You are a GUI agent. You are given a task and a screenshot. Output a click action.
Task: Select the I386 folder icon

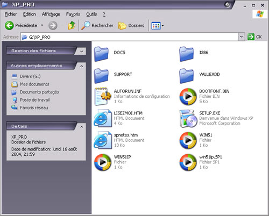[x=187, y=54]
